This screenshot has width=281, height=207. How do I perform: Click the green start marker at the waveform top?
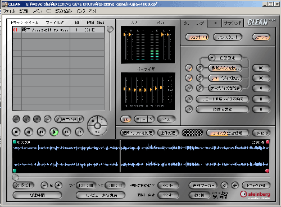15,142
